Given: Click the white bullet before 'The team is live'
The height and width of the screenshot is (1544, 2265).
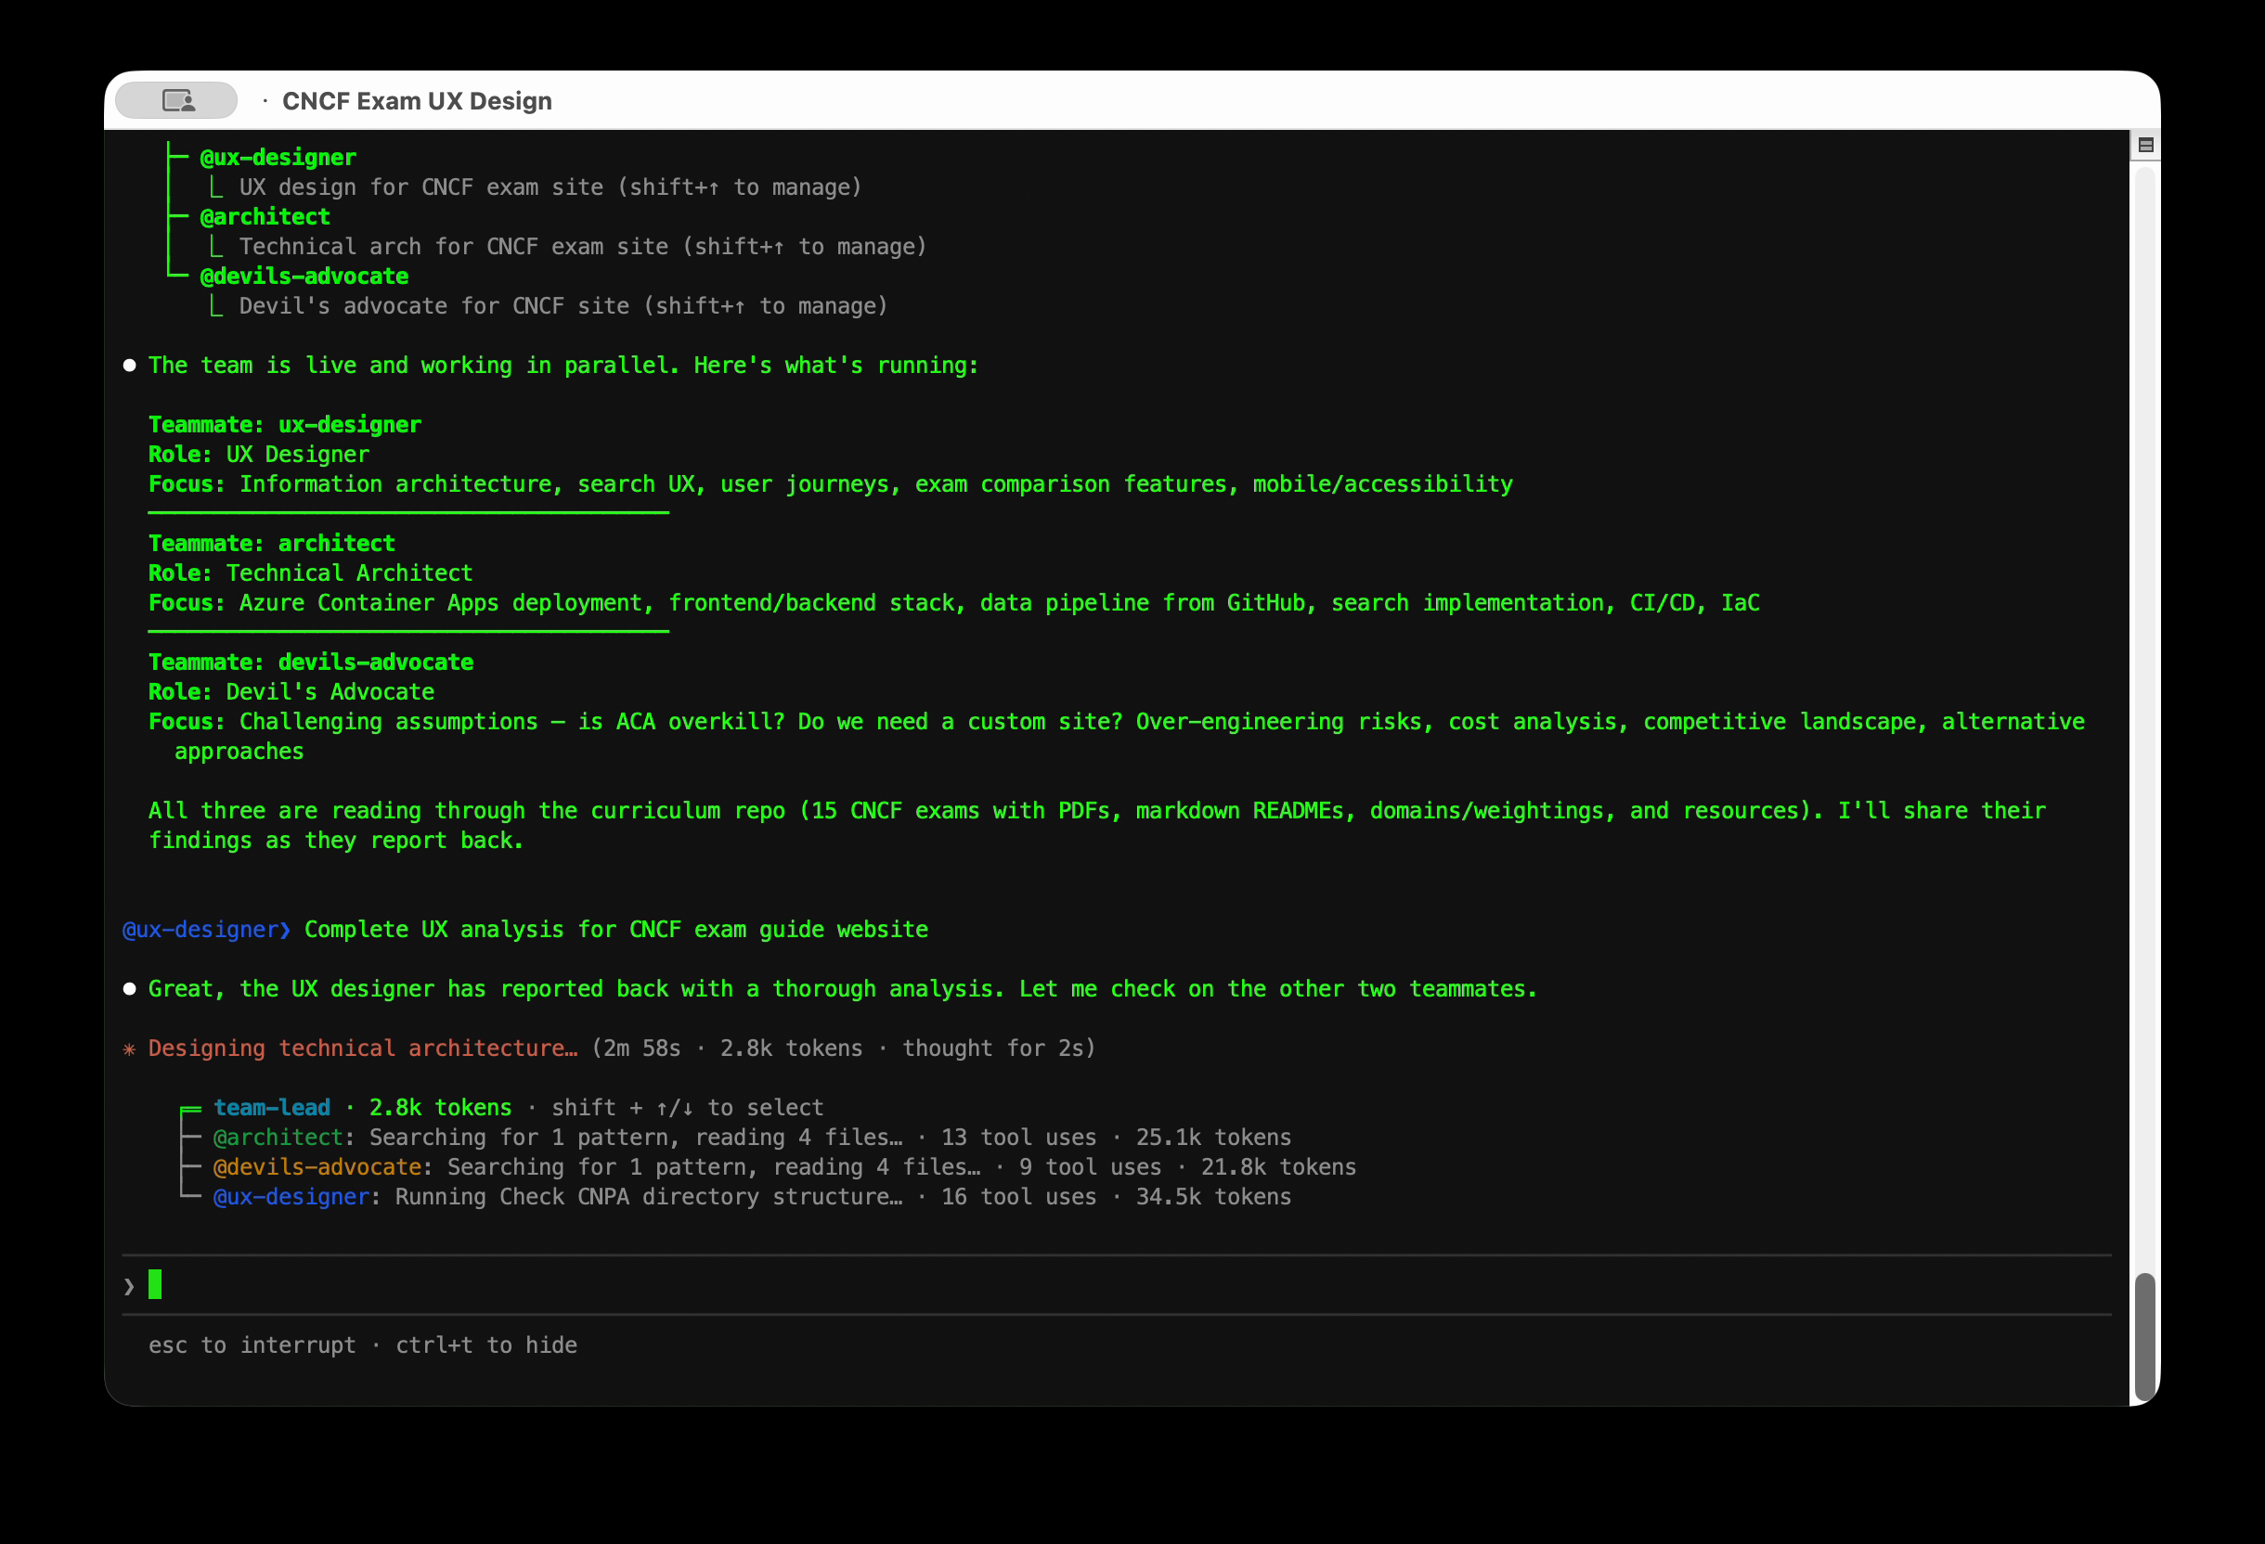Looking at the screenshot, I should [x=130, y=366].
